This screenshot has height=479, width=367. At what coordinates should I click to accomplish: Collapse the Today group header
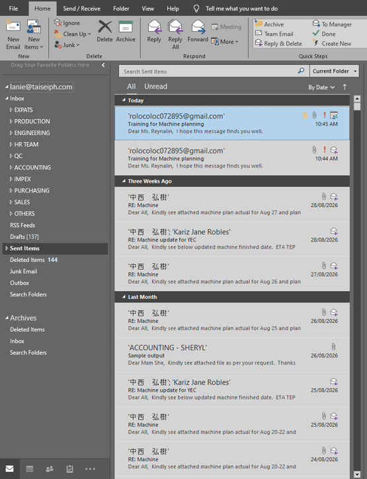click(x=124, y=100)
